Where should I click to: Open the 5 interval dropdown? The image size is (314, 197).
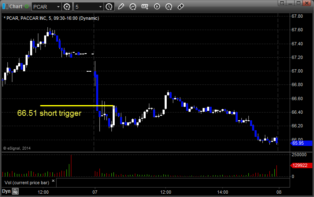click(100, 7)
